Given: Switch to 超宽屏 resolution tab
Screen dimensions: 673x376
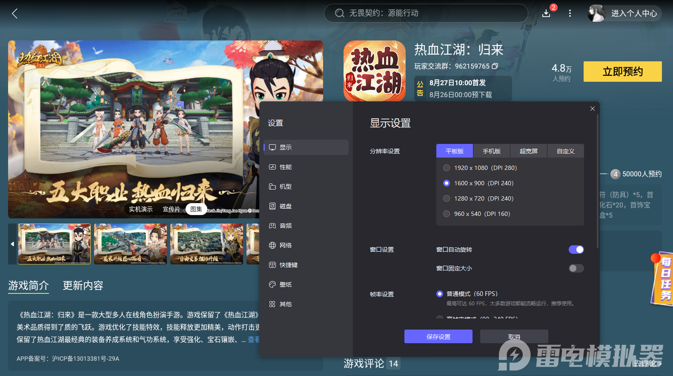Looking at the screenshot, I should point(529,151).
